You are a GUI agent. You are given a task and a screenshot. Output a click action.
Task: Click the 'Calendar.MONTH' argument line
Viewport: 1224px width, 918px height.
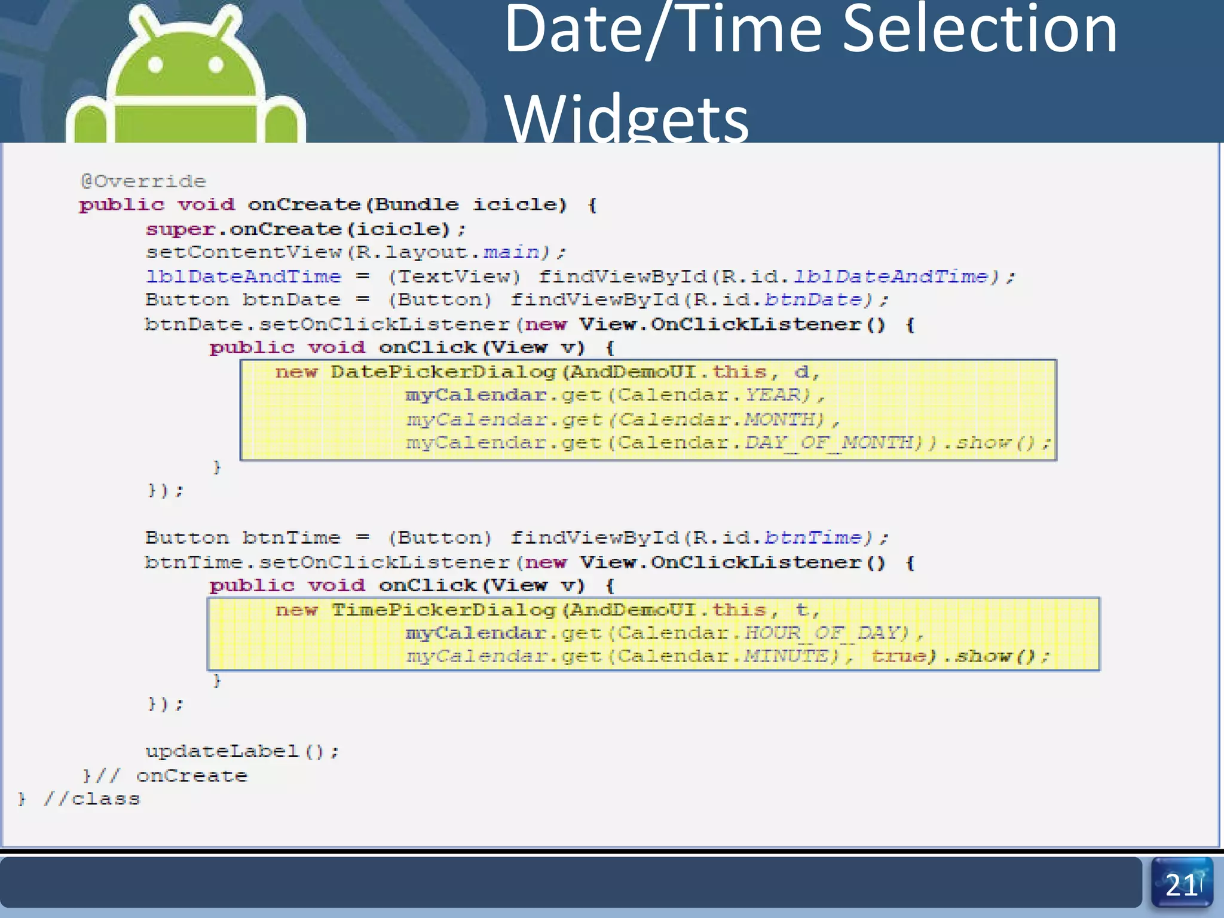point(623,420)
